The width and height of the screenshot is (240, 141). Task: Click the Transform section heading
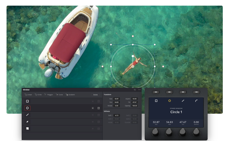pos(108,94)
